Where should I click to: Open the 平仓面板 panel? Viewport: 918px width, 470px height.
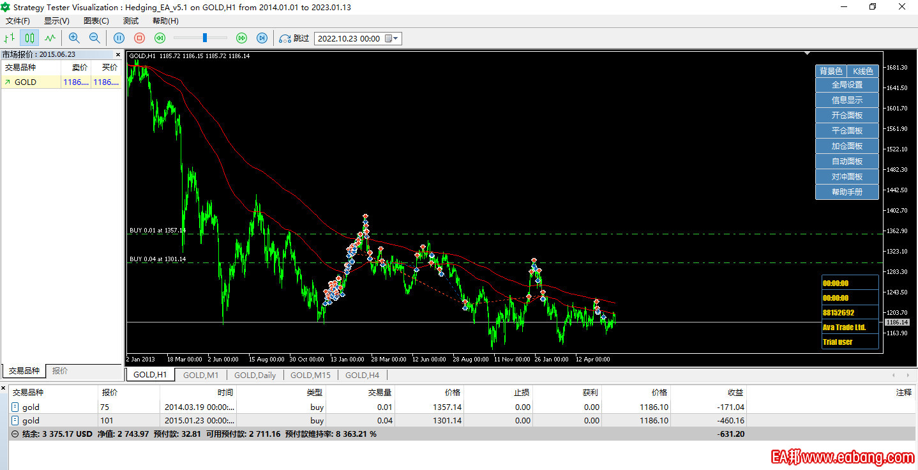tap(847, 130)
